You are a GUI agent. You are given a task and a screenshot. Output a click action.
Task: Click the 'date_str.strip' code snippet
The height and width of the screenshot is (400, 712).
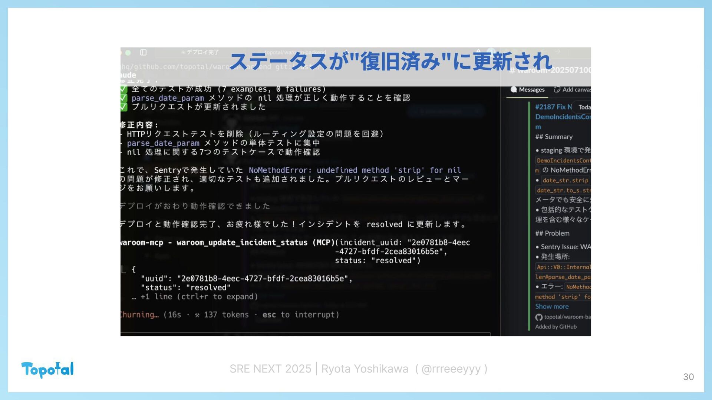click(x=565, y=180)
